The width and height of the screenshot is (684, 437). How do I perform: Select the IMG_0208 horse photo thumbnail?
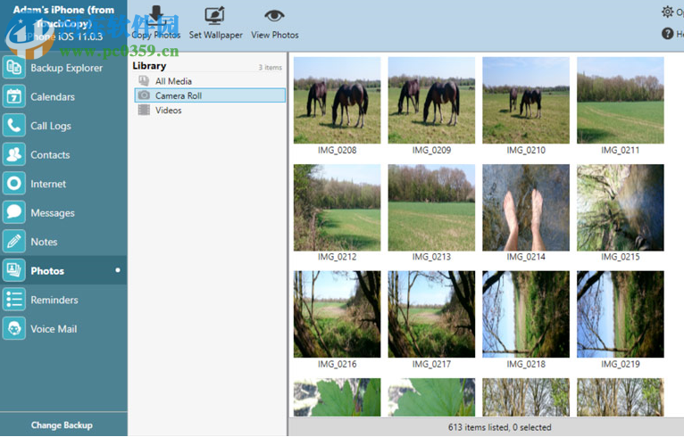tap(338, 100)
